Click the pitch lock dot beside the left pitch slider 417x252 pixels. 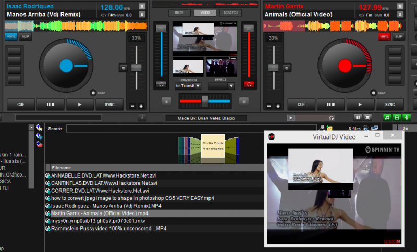coord(124,68)
